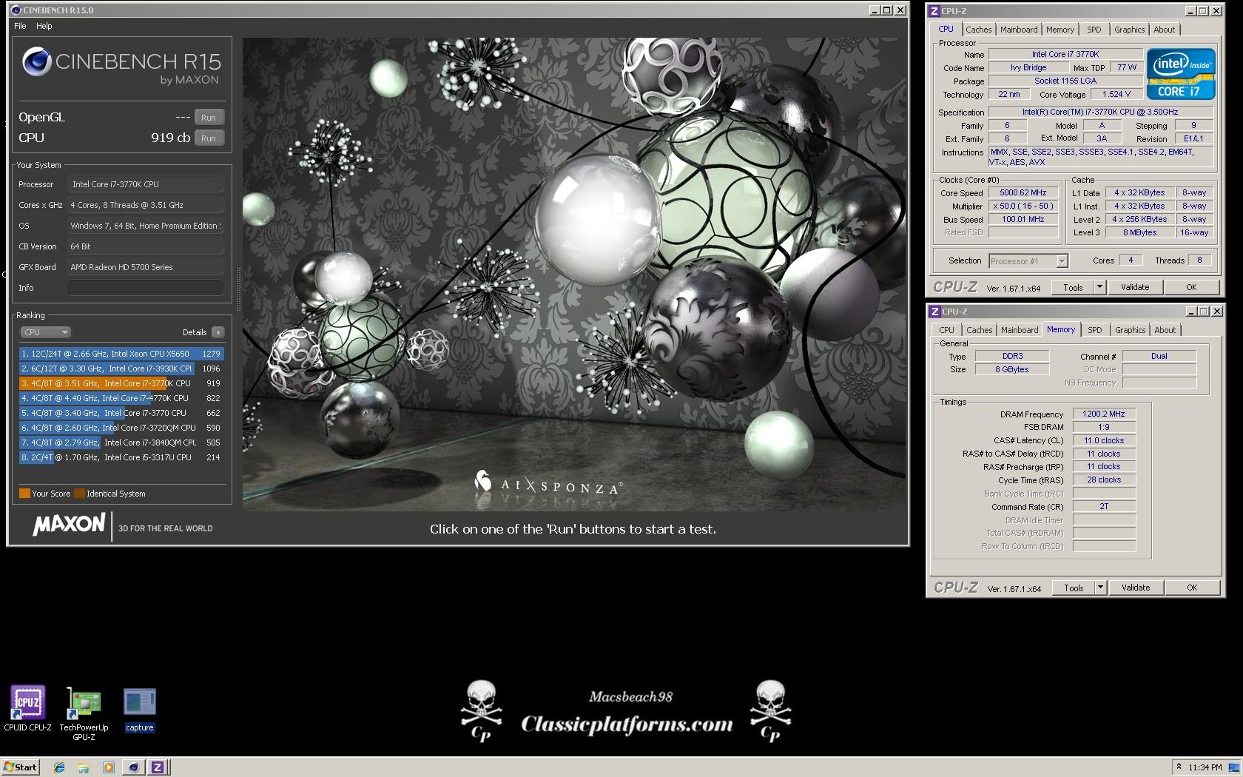Open About tab in bottom CPU-Z window

1165,330
